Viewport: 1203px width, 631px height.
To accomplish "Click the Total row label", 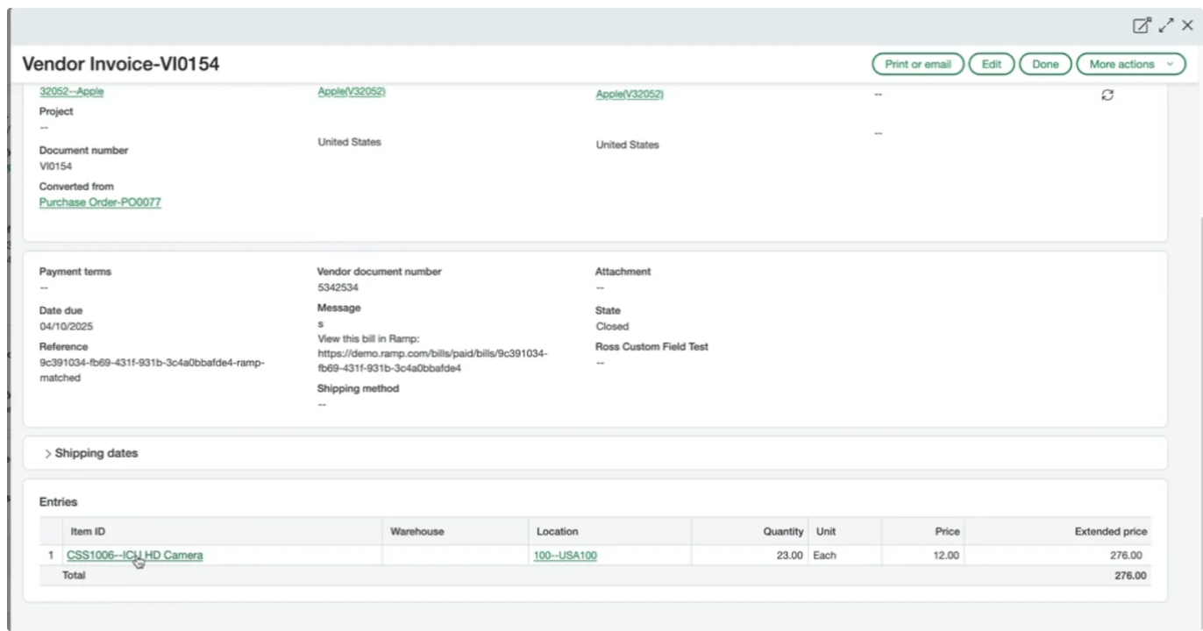I will click(73, 576).
